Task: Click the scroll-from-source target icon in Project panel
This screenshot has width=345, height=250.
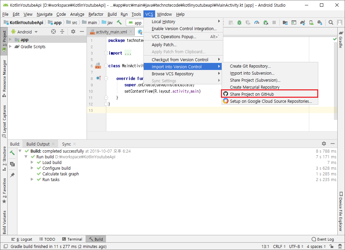Action: (53, 32)
